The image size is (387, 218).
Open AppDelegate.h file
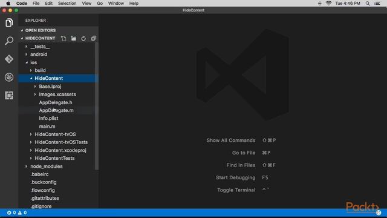[x=56, y=102]
